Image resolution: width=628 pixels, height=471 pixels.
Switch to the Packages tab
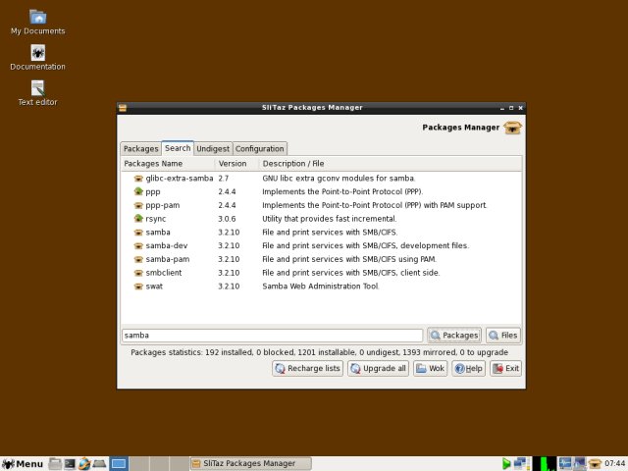[141, 148]
